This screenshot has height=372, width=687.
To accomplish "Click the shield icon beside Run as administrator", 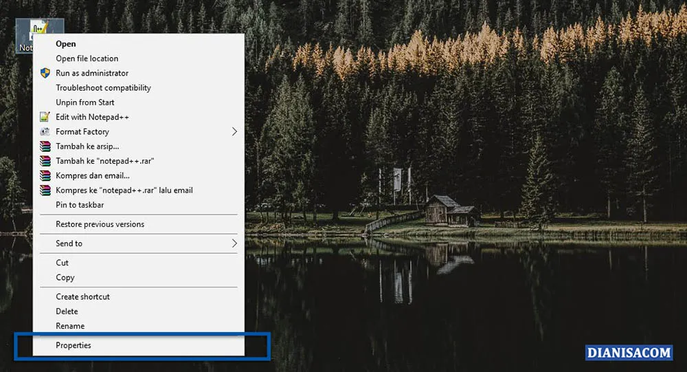I will 45,73.
